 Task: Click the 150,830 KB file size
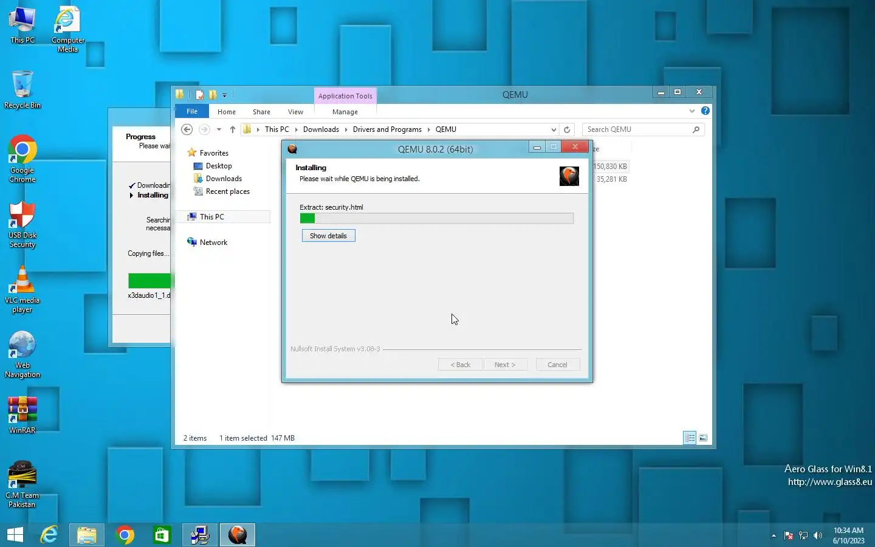(x=610, y=167)
